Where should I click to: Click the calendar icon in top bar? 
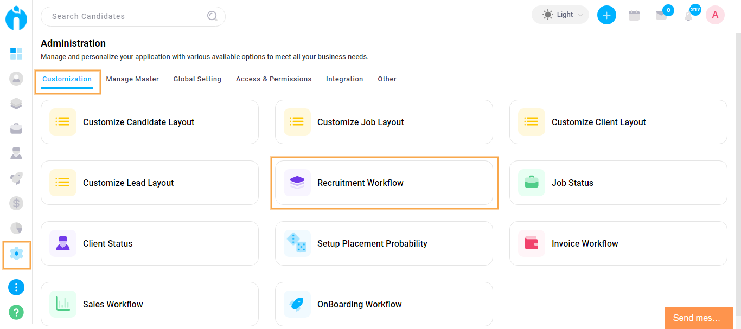tap(634, 15)
